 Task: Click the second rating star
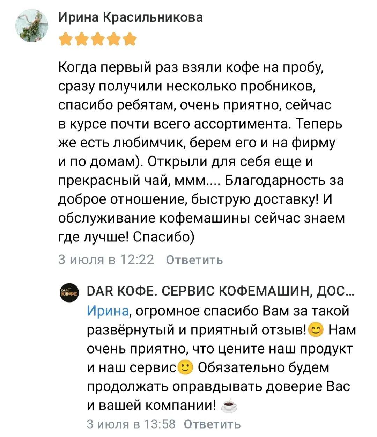pos(82,39)
